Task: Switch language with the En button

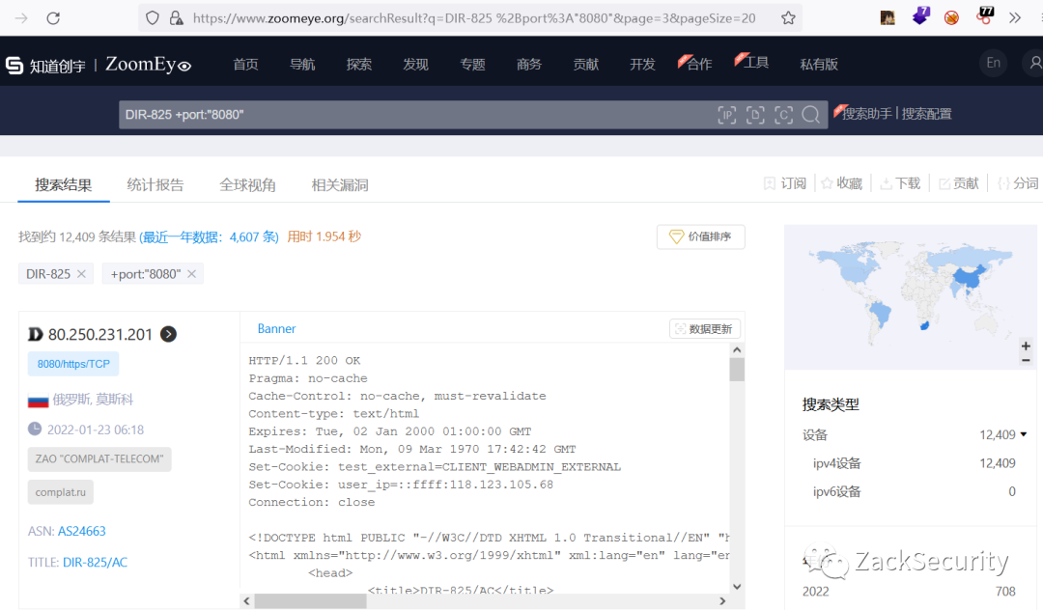Action: (x=993, y=63)
